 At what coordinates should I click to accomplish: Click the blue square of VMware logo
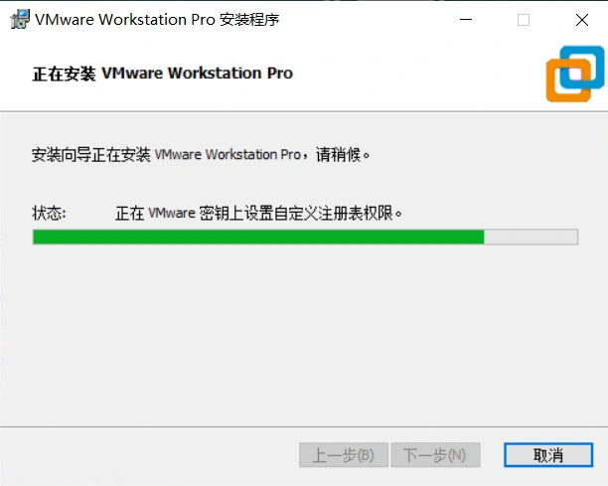pos(582,67)
